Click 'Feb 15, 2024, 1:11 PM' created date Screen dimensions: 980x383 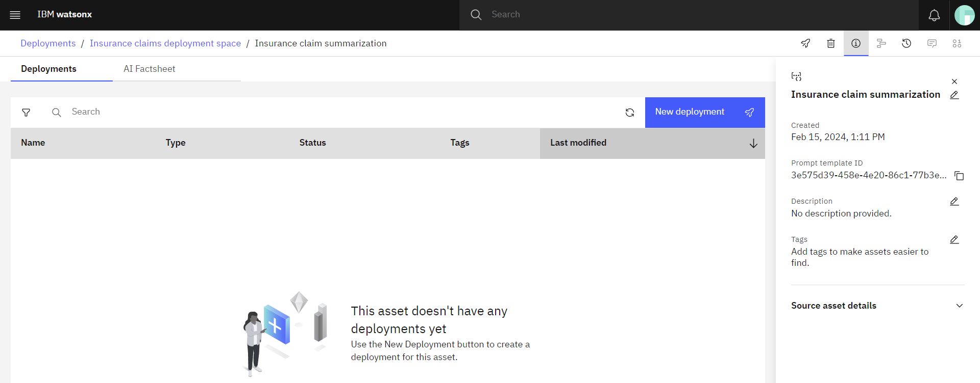[x=838, y=137]
